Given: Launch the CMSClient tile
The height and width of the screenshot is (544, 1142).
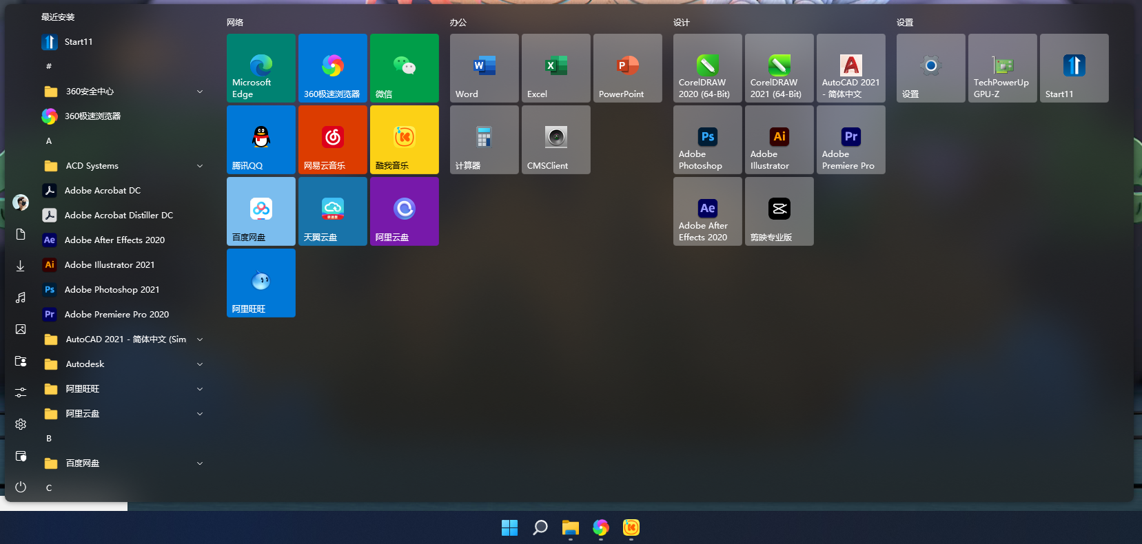Looking at the screenshot, I should click(x=556, y=140).
